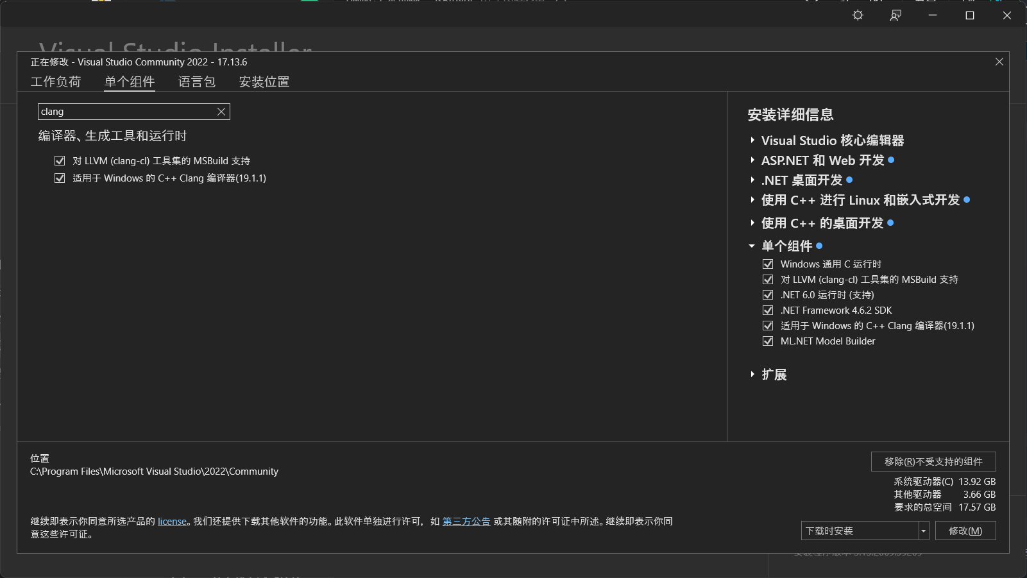Select 单个组件 tab
The height and width of the screenshot is (578, 1027).
(130, 82)
